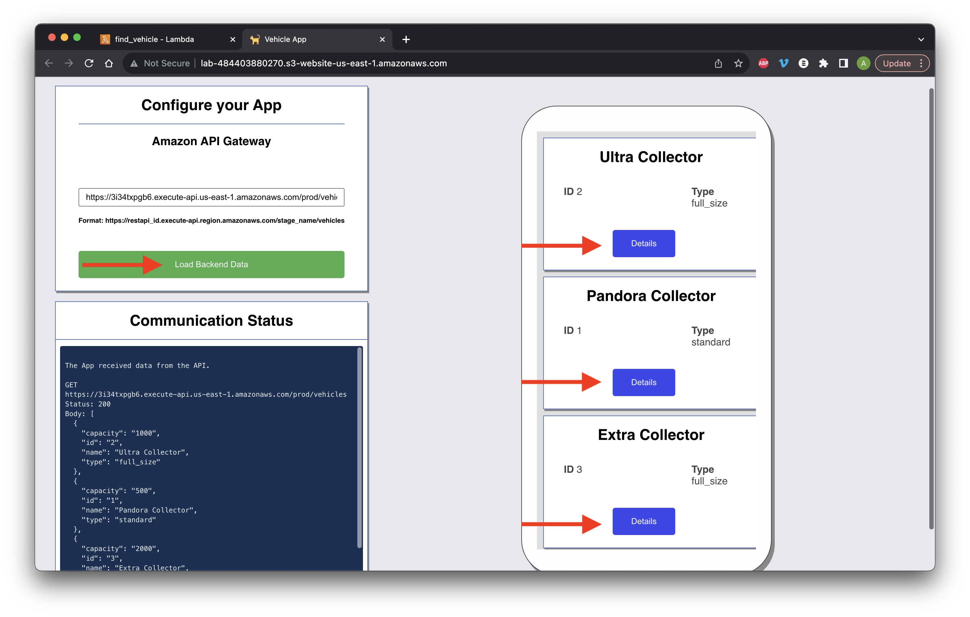Image resolution: width=970 pixels, height=617 pixels.
Task: Click the Communication Status heading
Action: point(211,321)
